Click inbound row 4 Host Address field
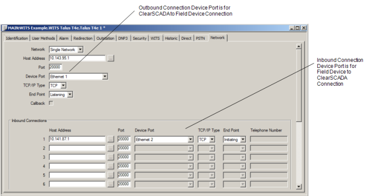The height and width of the screenshot is (196, 369). [x=77, y=166]
